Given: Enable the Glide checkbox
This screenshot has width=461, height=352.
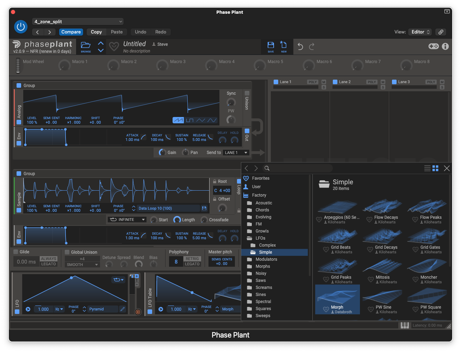Looking at the screenshot, I should (x=16, y=252).
